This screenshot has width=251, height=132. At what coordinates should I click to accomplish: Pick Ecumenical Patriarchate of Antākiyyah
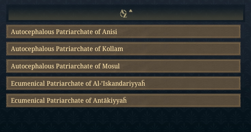123,100
